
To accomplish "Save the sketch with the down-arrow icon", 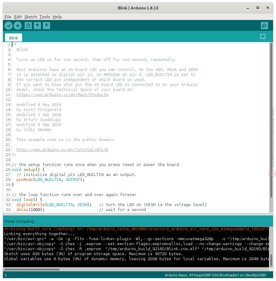I will [46, 26].
